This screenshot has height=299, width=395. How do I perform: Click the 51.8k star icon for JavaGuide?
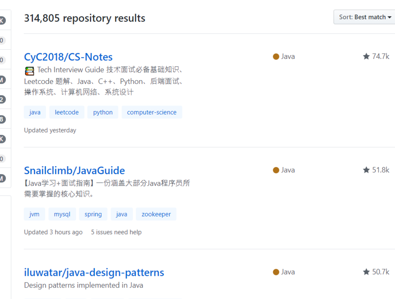(x=366, y=170)
